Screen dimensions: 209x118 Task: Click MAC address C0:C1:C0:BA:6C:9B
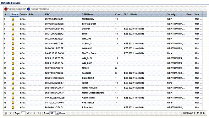[x=55, y=98]
